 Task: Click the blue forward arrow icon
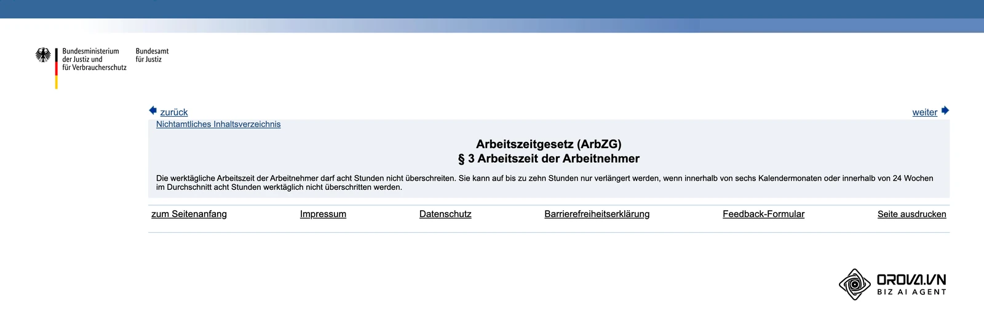[945, 111]
